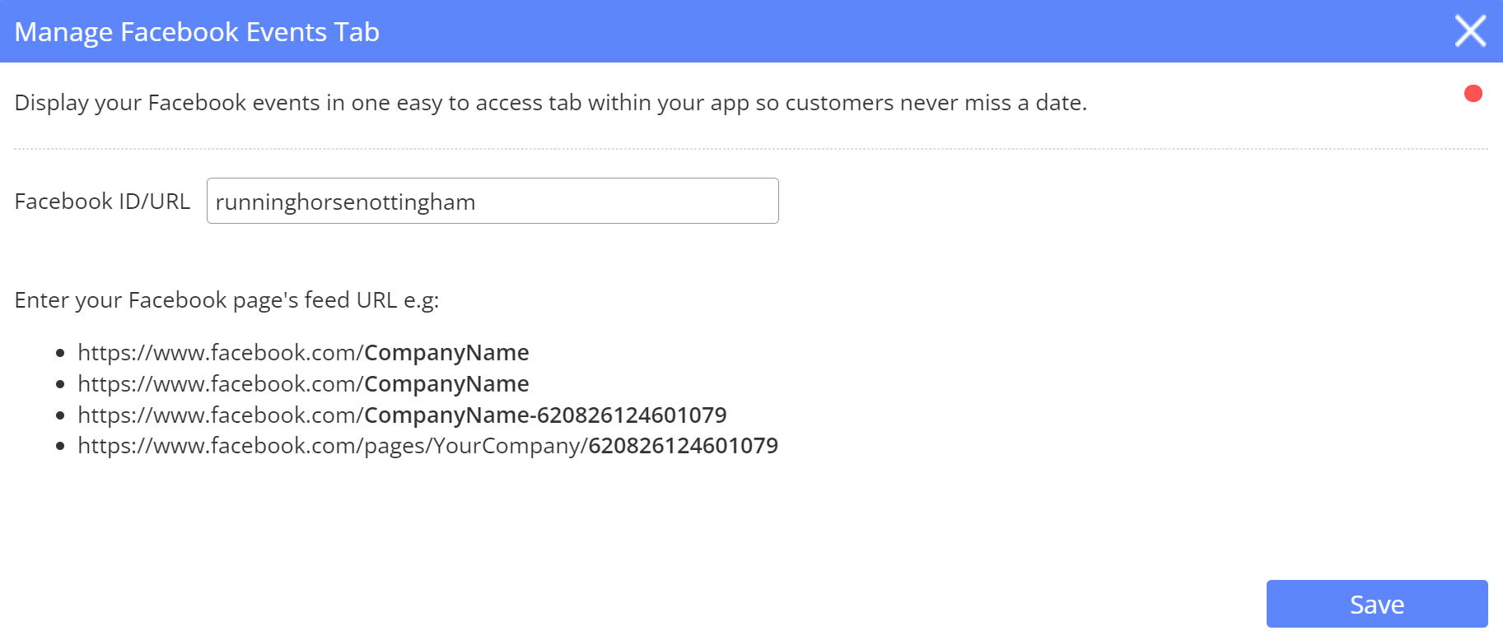
Task: Click the CompanyName-620826124601079 example URL
Action: (402, 415)
